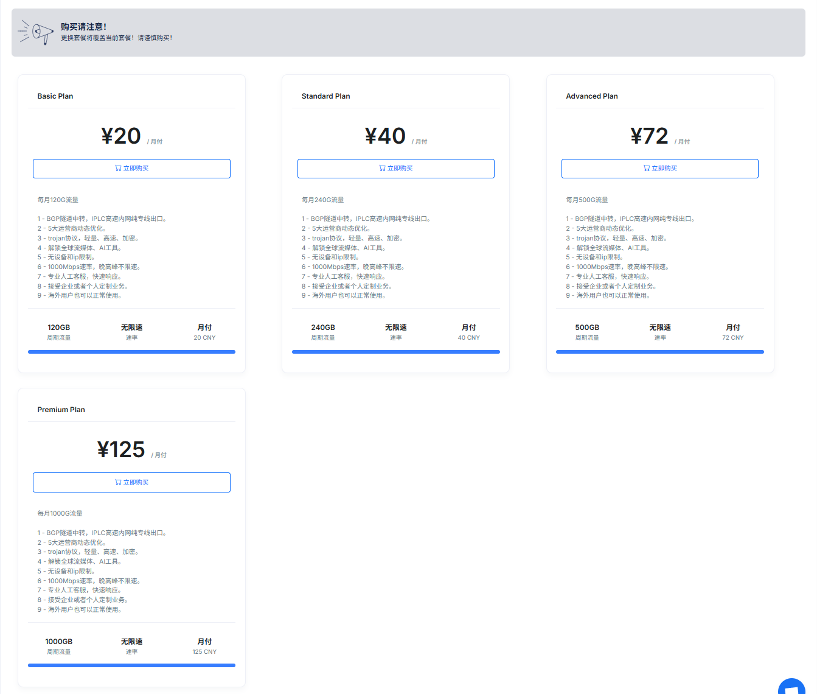
Task: Click the 购买请注意! notice heading
Action: tap(83, 27)
